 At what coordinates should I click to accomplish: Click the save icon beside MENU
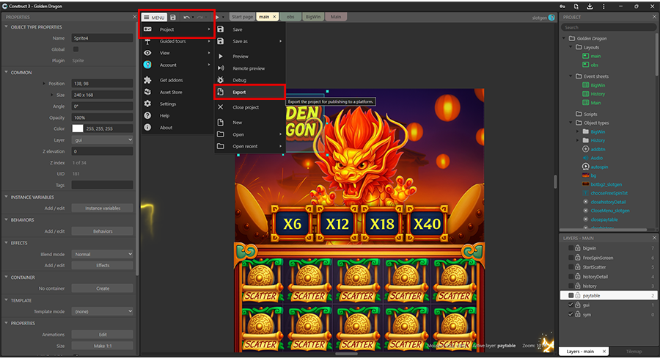point(173,18)
